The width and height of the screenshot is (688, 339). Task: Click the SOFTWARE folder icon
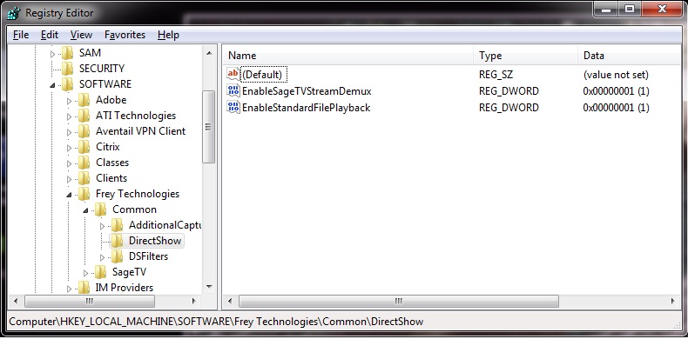coord(67,84)
